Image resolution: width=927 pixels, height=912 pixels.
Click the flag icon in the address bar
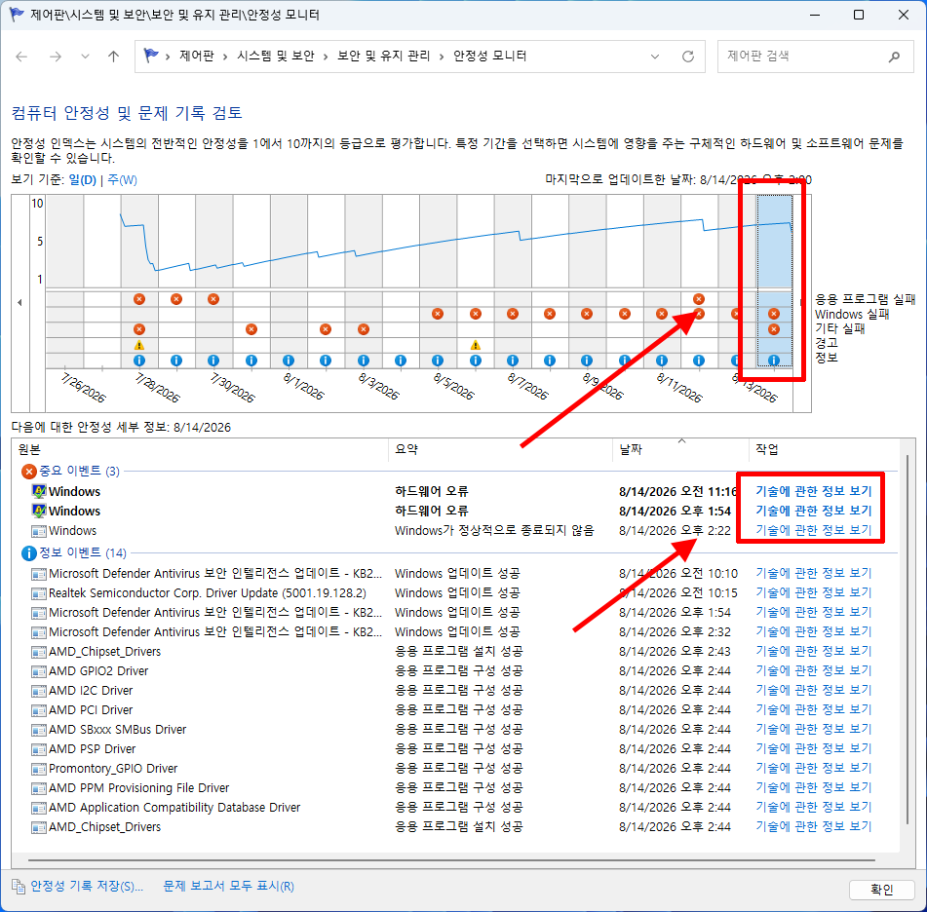coord(151,56)
